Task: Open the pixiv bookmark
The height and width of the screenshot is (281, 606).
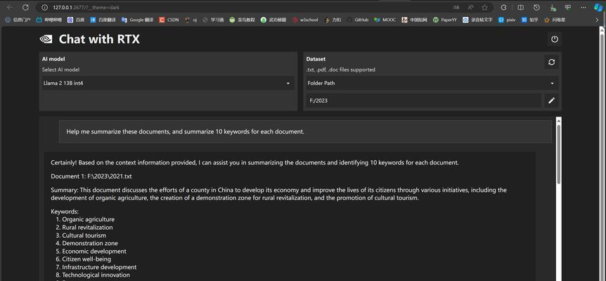Action: 507,20
